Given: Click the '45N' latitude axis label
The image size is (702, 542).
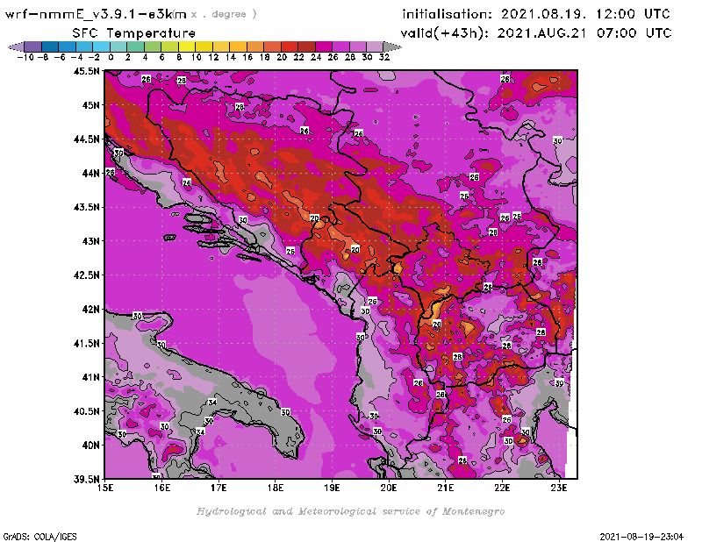Looking at the screenshot, I should pyautogui.click(x=91, y=105).
